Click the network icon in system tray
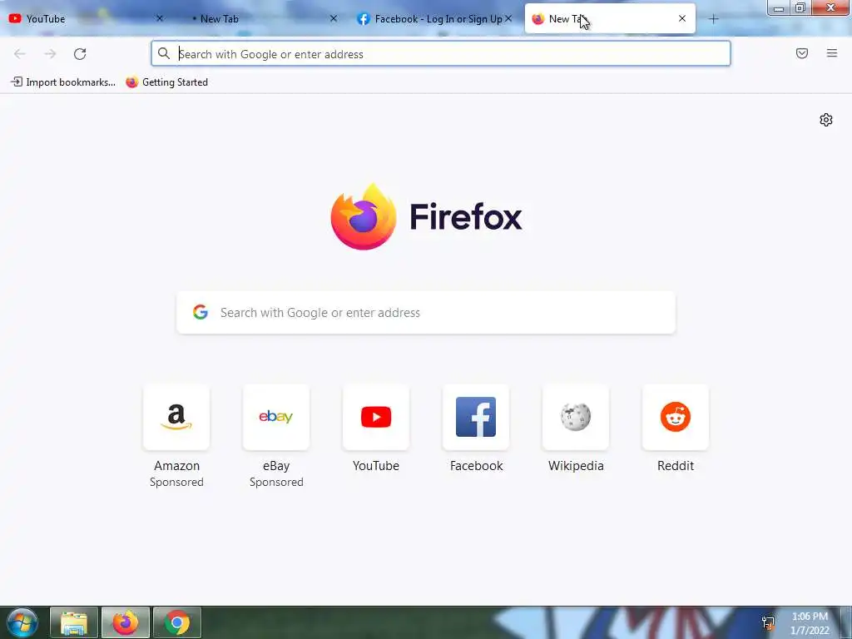Image resolution: width=852 pixels, height=639 pixels. pos(768,623)
